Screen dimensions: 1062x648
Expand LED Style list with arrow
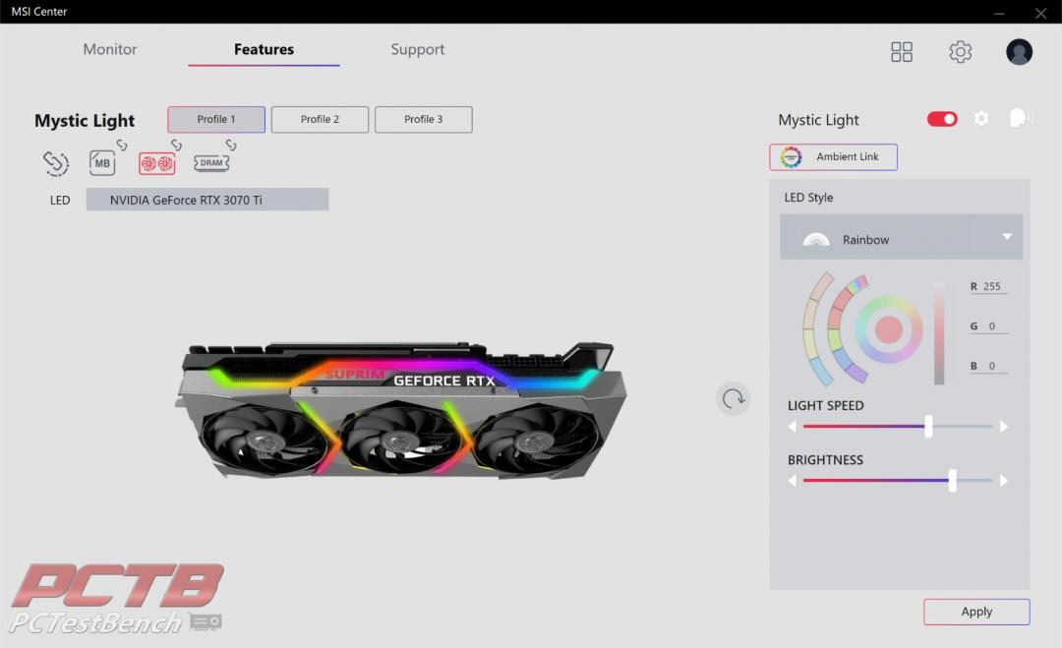[1007, 236]
